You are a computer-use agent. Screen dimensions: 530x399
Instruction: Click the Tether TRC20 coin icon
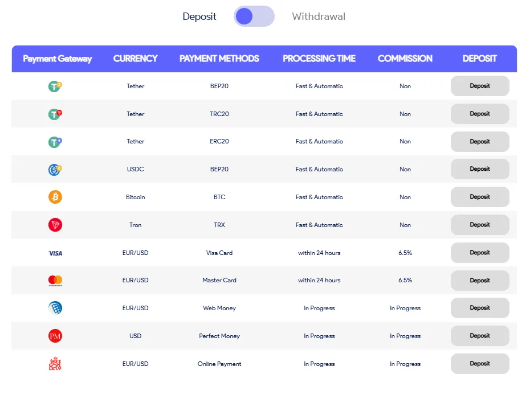(55, 114)
